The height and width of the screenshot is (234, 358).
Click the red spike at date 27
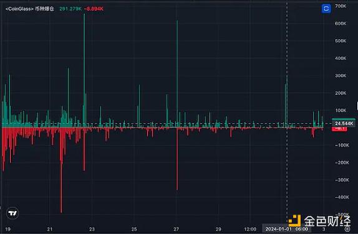click(177, 159)
